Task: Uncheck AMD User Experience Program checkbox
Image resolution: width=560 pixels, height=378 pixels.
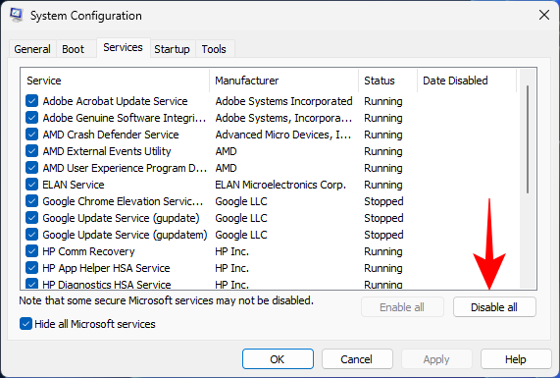Action: click(31, 168)
